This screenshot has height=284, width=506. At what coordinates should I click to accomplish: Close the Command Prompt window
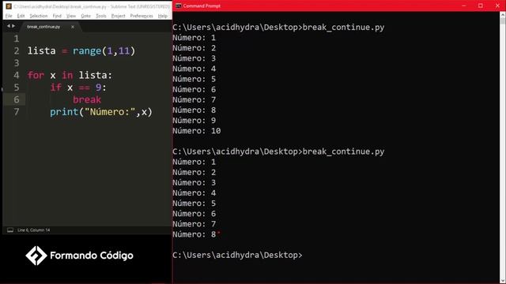(497, 6)
